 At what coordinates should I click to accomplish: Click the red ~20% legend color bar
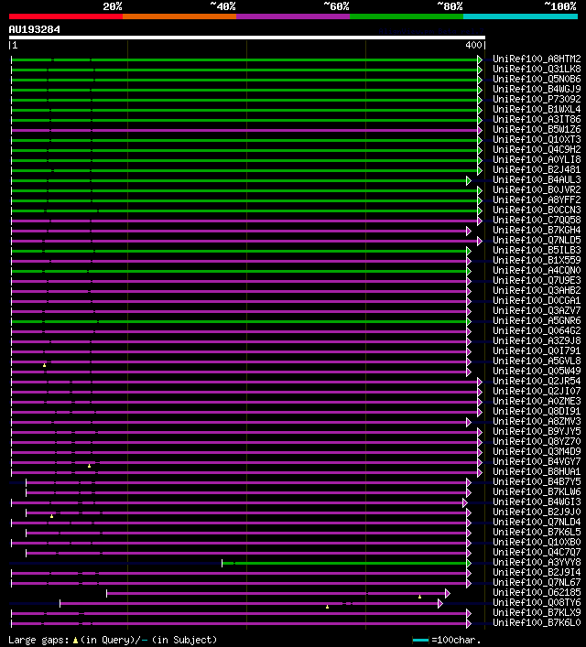pyautogui.click(x=66, y=16)
